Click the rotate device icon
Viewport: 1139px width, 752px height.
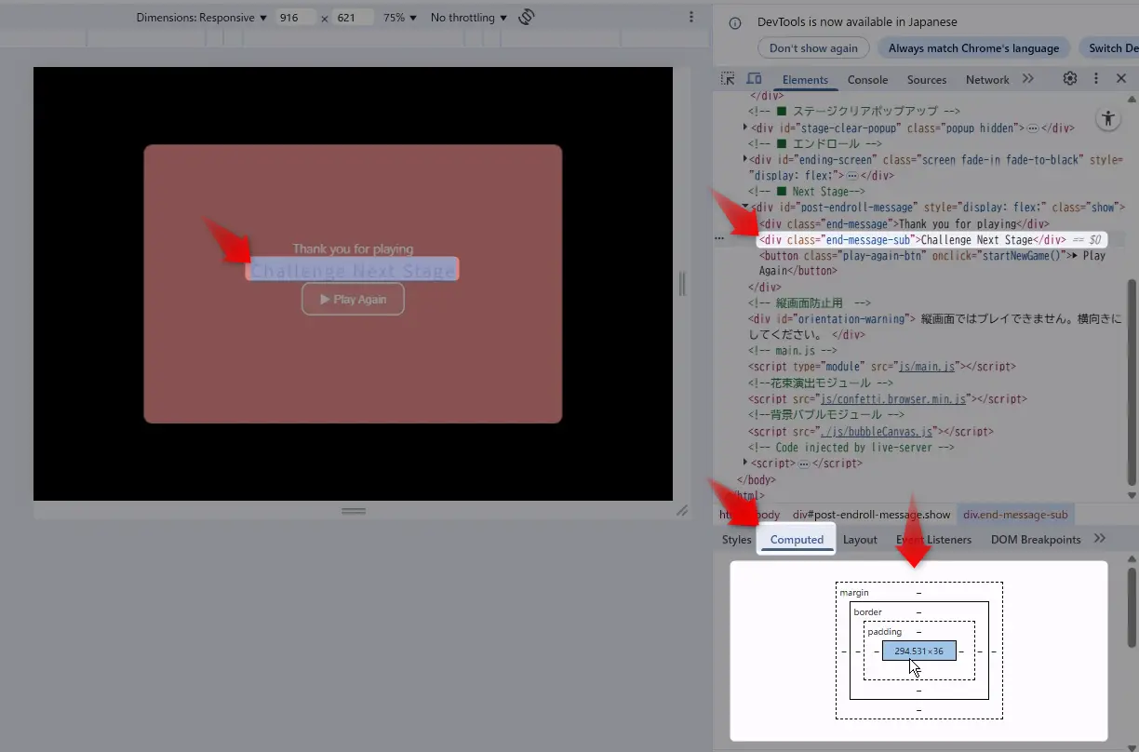coord(527,17)
